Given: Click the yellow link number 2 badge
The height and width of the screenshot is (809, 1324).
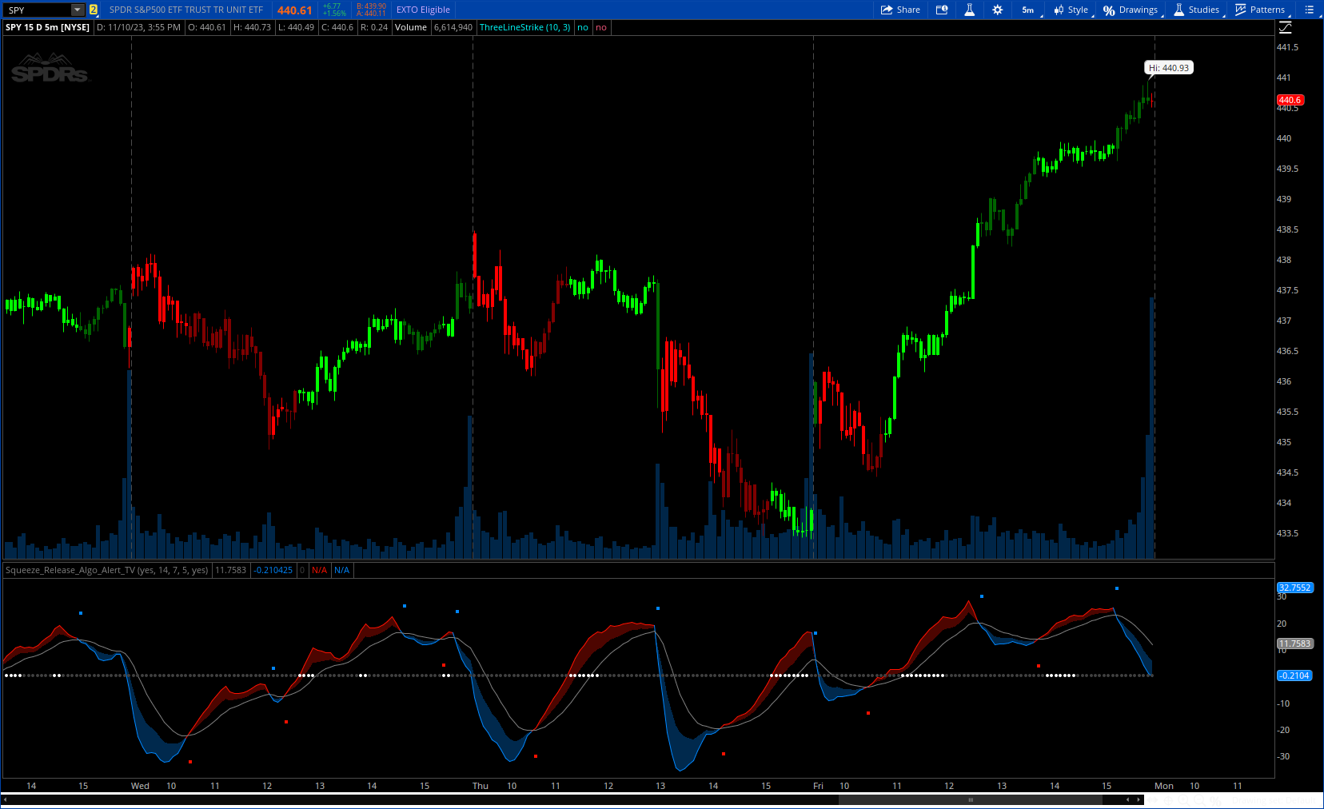Looking at the screenshot, I should coord(94,10).
